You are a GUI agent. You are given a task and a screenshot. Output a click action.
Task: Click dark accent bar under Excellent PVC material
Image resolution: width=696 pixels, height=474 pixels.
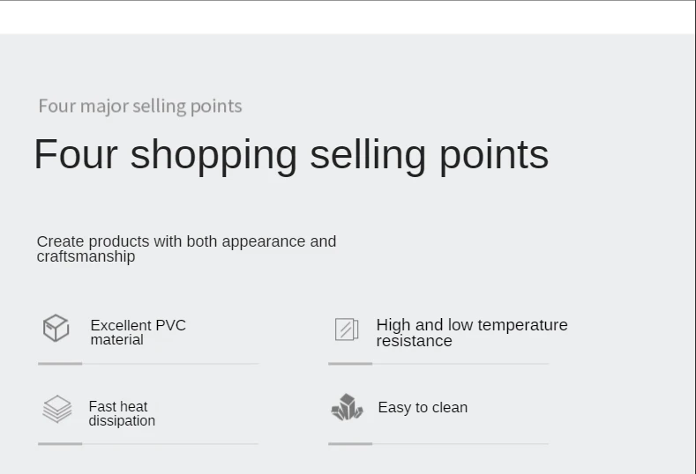tap(60, 364)
